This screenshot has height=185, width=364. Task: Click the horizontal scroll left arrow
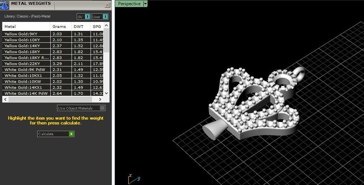[x=5, y=99]
